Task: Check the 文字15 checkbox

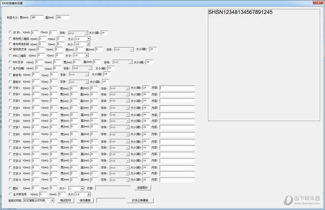Action: [10, 180]
